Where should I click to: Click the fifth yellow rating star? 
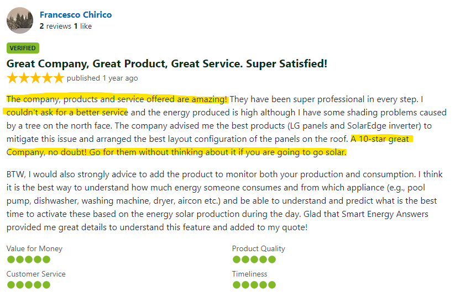59,78
